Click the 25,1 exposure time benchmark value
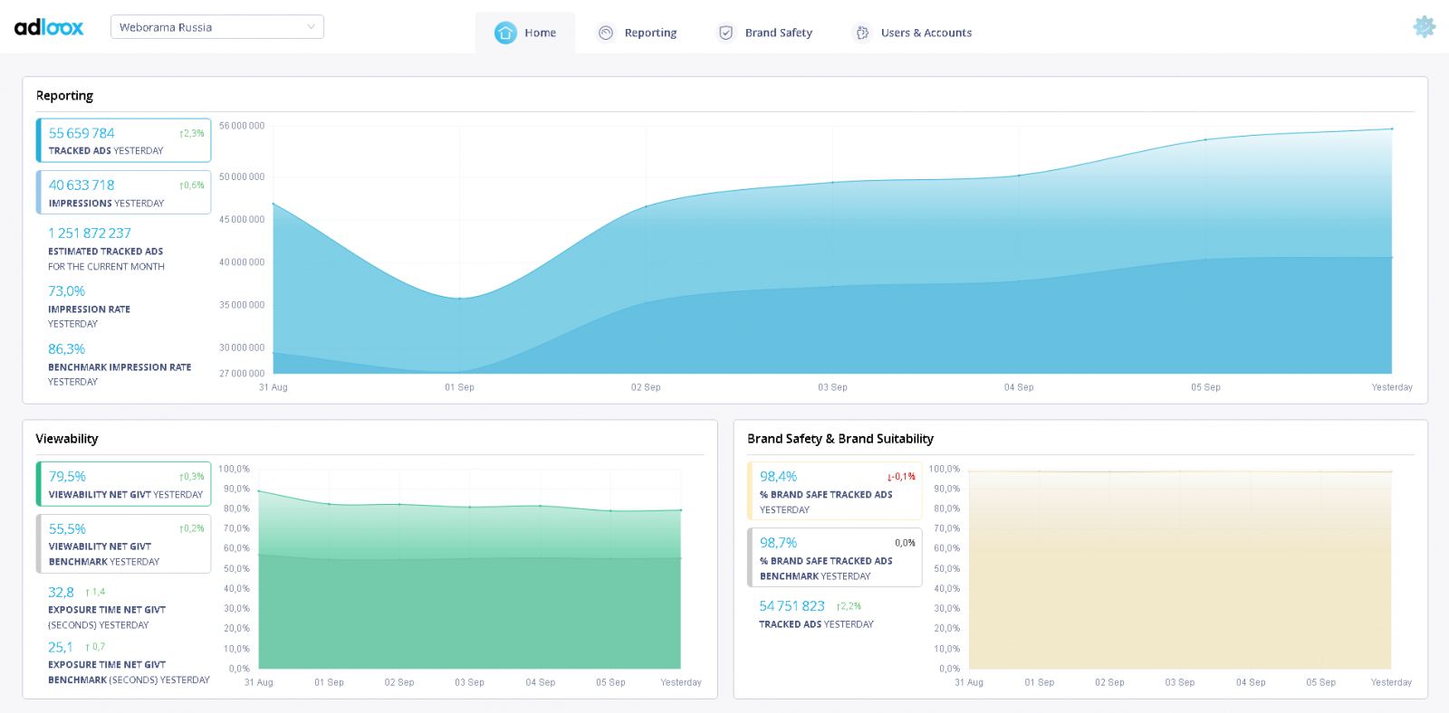 tap(61, 647)
